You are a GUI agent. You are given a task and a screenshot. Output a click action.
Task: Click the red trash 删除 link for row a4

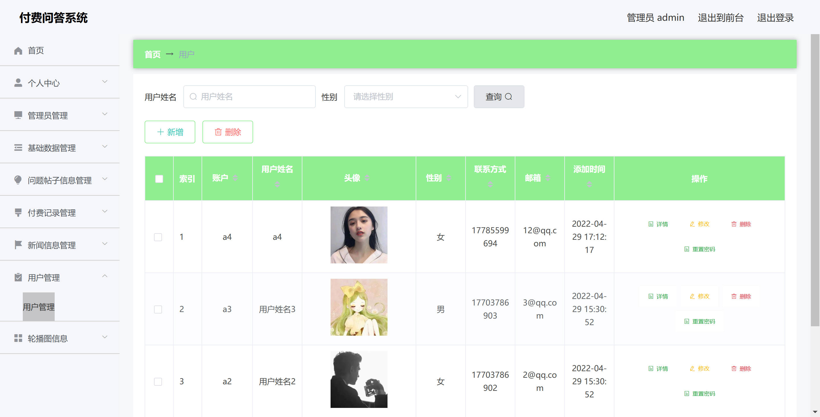tap(741, 224)
